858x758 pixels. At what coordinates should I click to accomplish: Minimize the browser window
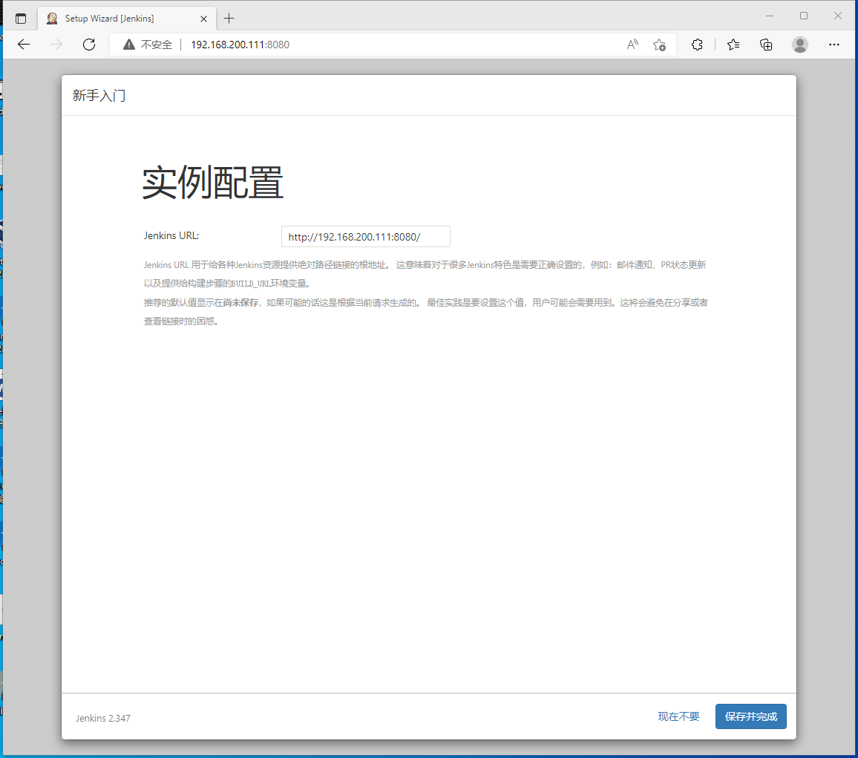click(770, 16)
